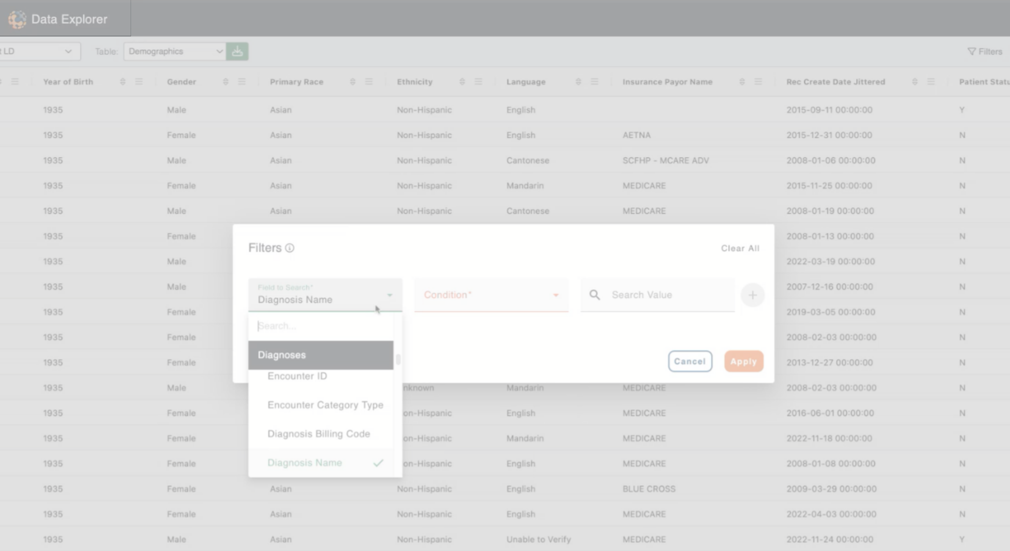The width and height of the screenshot is (1010, 551).
Task: Sort the Primary Race column
Action: click(x=352, y=81)
